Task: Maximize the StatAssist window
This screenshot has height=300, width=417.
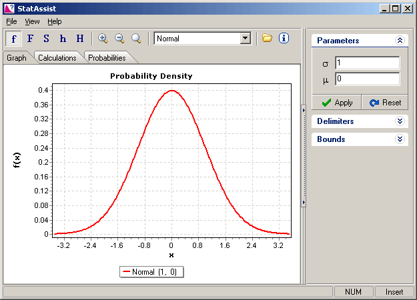Action: coord(395,9)
